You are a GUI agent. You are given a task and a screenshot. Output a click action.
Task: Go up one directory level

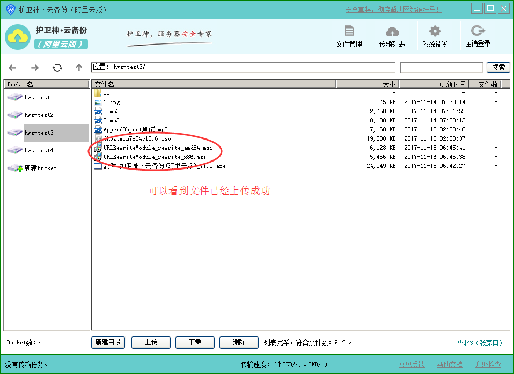(x=79, y=68)
